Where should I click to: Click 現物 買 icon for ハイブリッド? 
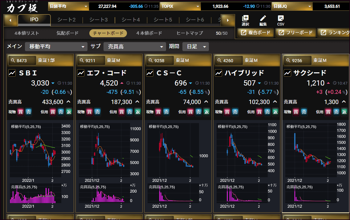click(x=227, y=112)
